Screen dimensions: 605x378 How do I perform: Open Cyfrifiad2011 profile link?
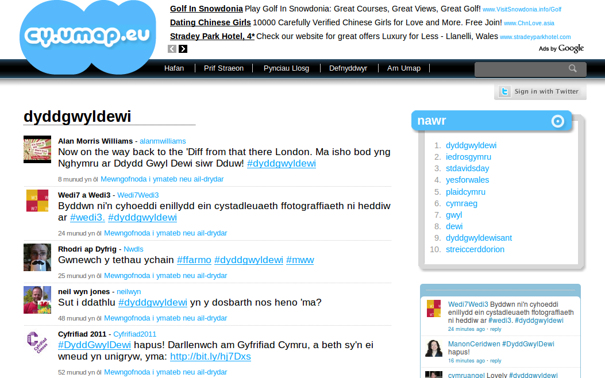[x=134, y=334]
